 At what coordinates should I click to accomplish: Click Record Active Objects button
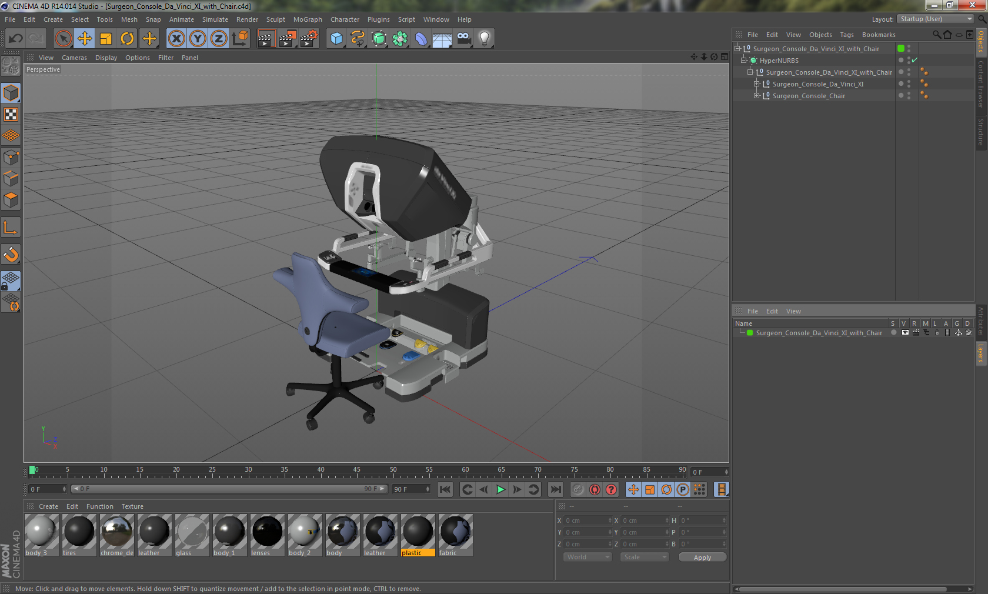click(x=579, y=489)
